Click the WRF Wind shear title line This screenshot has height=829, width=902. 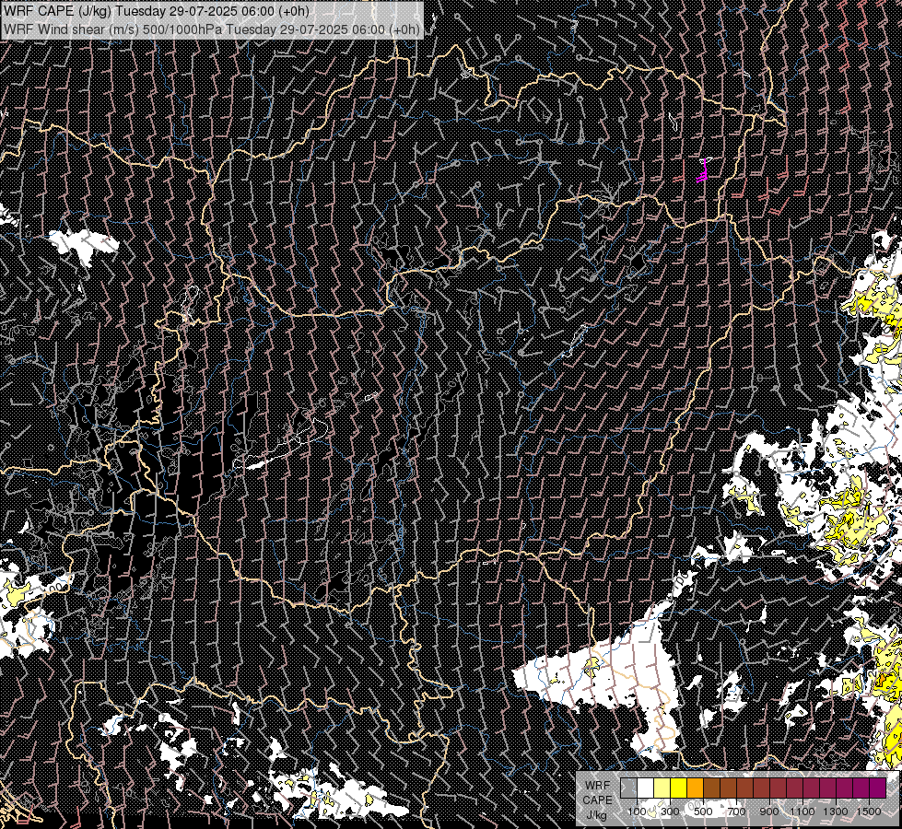tap(212, 29)
